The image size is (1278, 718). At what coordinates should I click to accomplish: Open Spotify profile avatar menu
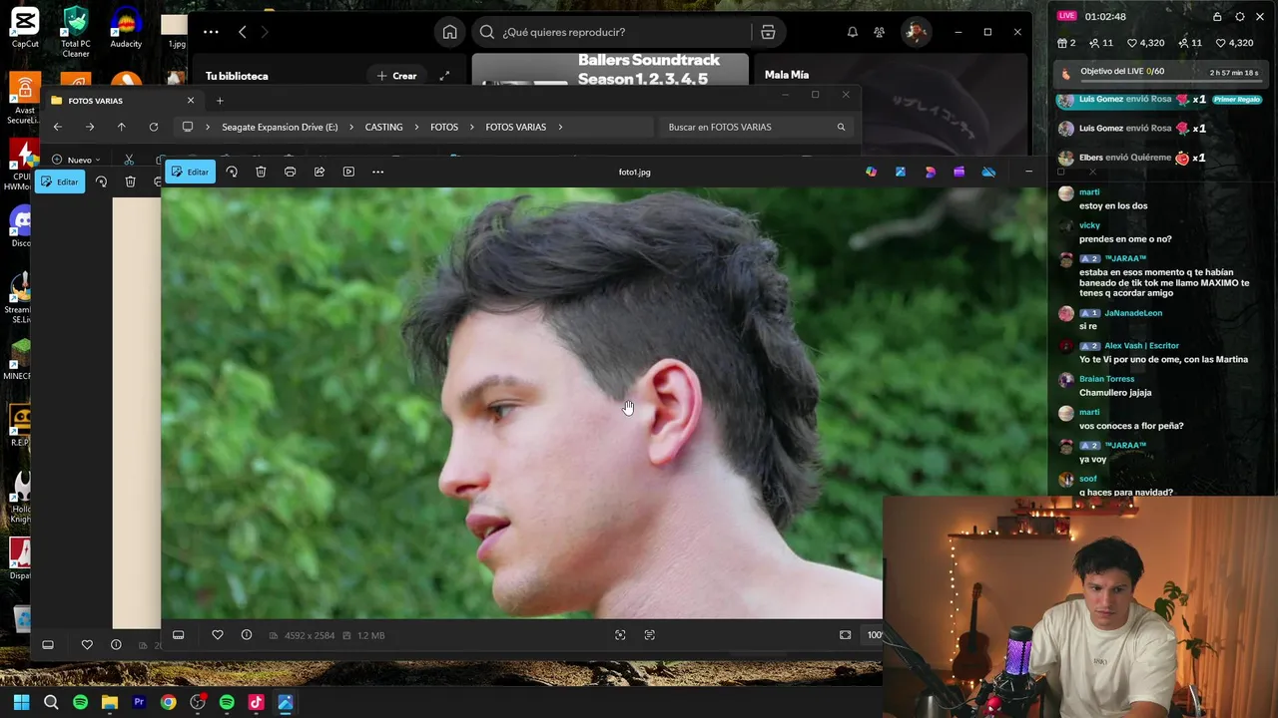tap(917, 32)
